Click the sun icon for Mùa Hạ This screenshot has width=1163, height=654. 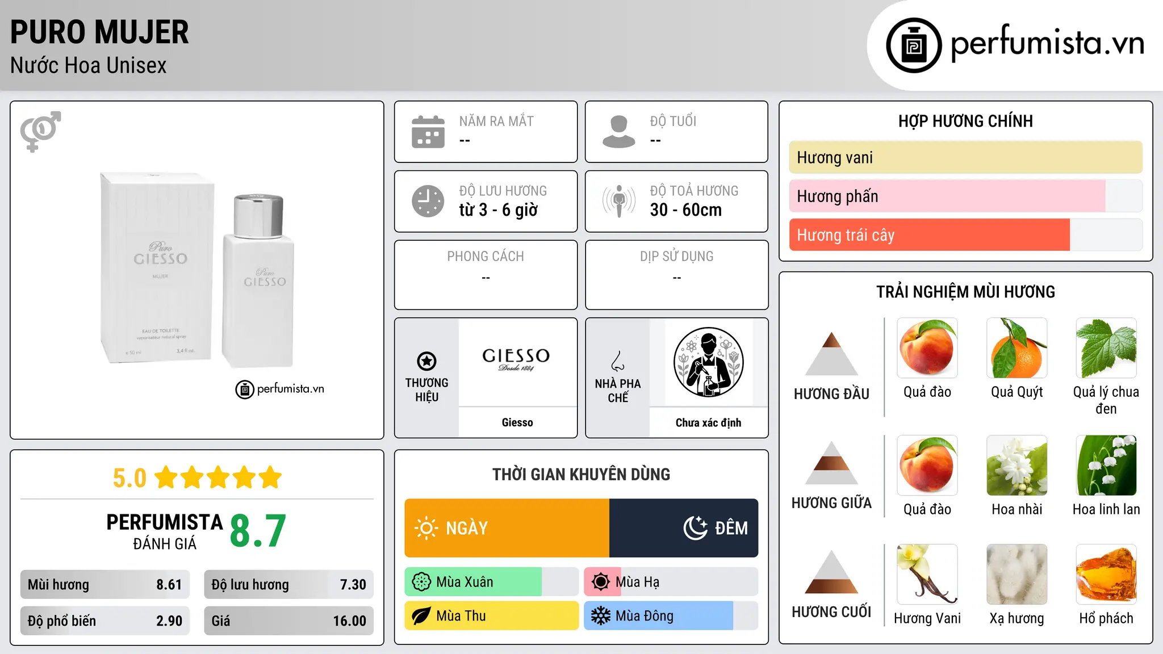tap(601, 582)
